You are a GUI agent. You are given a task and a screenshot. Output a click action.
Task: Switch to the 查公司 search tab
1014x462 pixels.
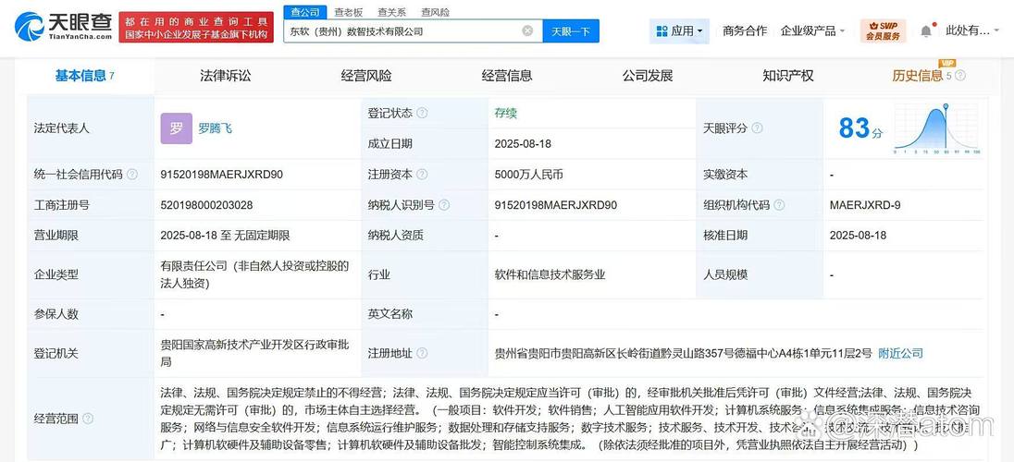pyautogui.click(x=304, y=12)
